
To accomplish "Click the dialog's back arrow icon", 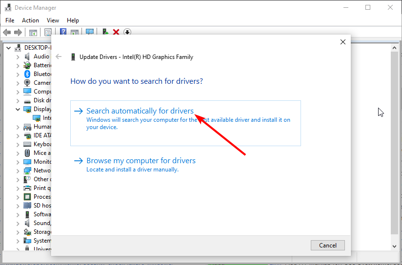I will (x=59, y=57).
